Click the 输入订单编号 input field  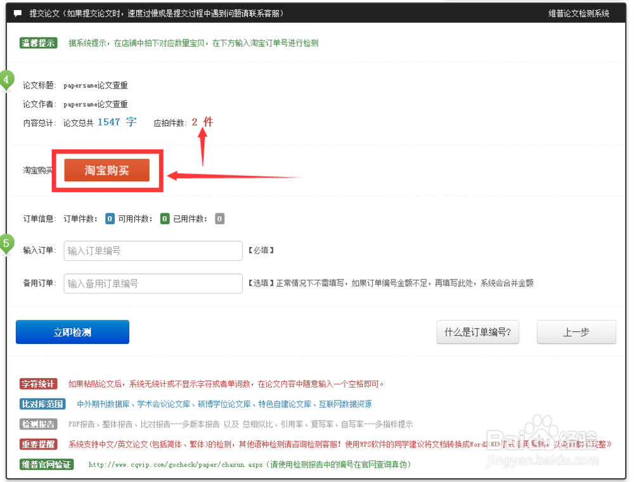pos(152,250)
